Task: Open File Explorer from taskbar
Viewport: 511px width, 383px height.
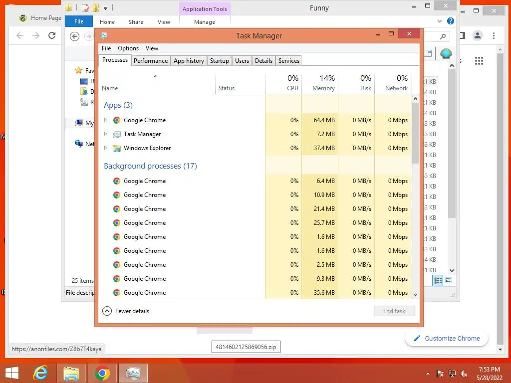Action: coord(71,373)
